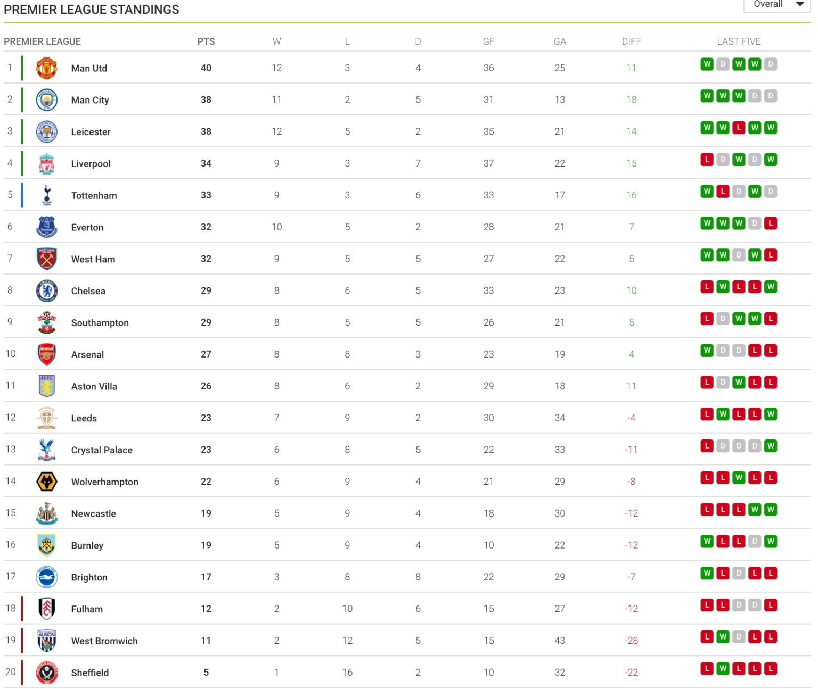Click the Man Utd club crest
Image resolution: width=818 pixels, height=689 pixels.
(46, 68)
